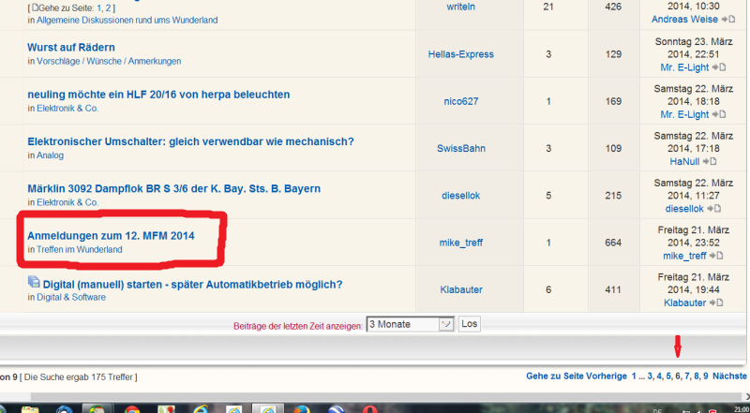Screen dimensions: 750x413
Task: Open thread 'Anmeldungen zum 12. MFM 2014'
Action: click(x=111, y=235)
